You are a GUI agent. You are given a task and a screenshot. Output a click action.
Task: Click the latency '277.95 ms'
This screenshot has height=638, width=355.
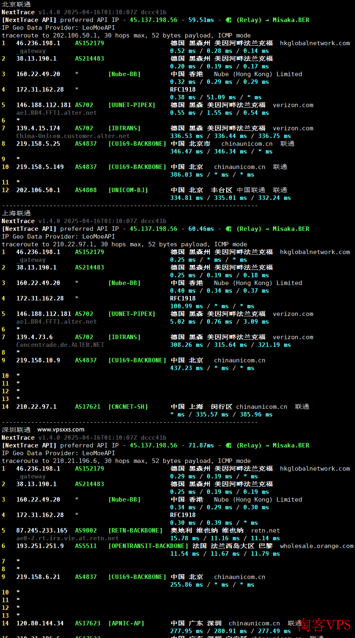coord(186,631)
